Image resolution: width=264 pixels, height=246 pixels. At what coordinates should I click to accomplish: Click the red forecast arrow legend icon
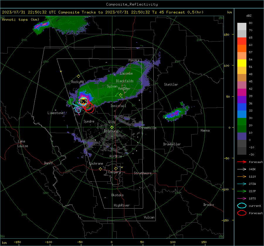pos(242,162)
